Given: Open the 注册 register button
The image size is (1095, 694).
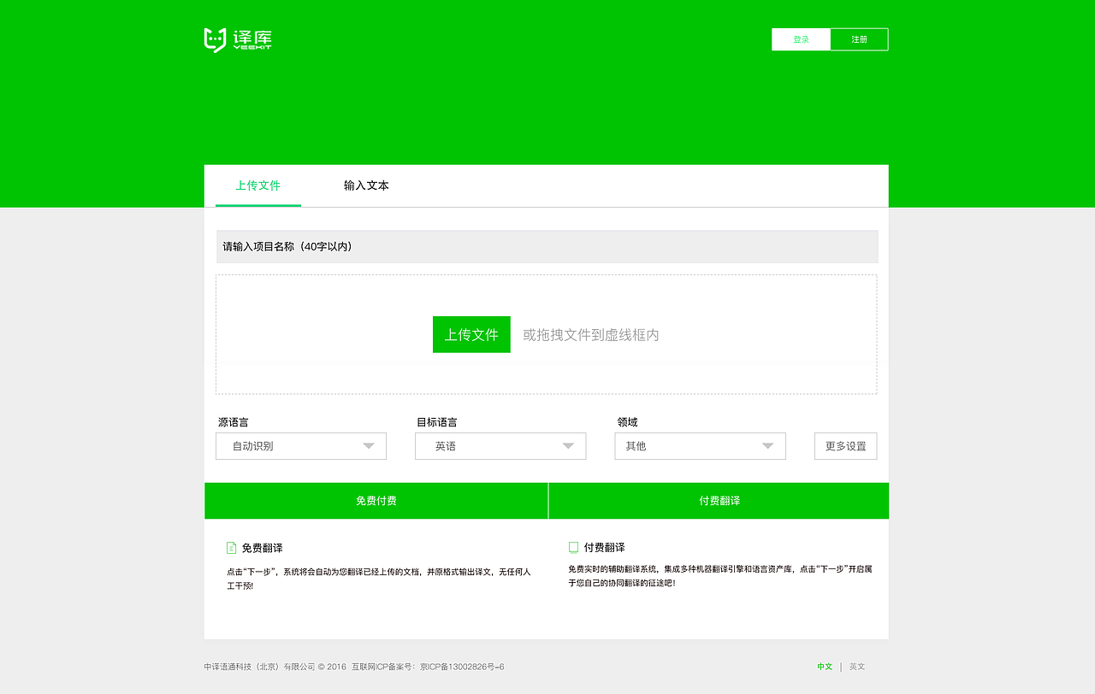Looking at the screenshot, I should 859,39.
